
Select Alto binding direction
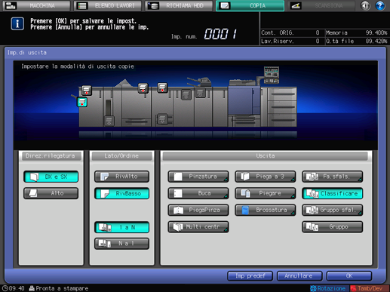tap(51, 193)
